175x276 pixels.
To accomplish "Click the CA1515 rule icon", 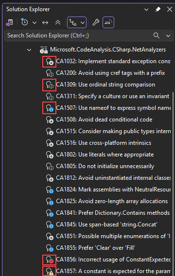I will (50, 131).
